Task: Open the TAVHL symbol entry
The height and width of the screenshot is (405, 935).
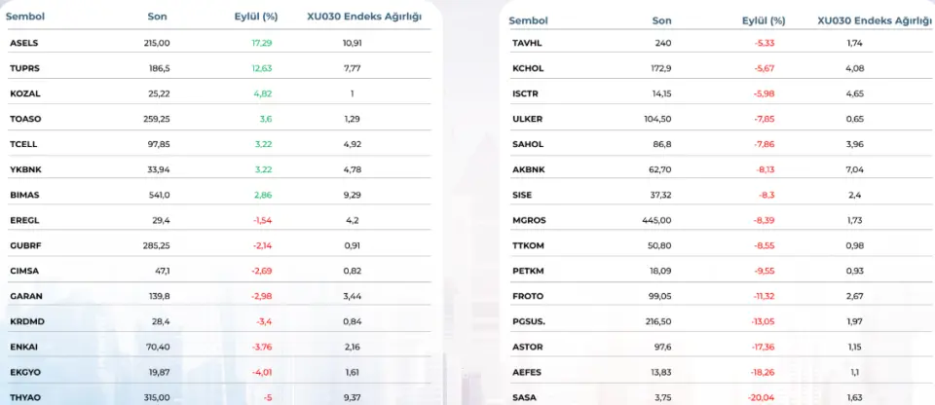Action: [x=526, y=43]
